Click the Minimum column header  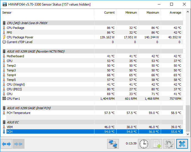click(x=127, y=13)
